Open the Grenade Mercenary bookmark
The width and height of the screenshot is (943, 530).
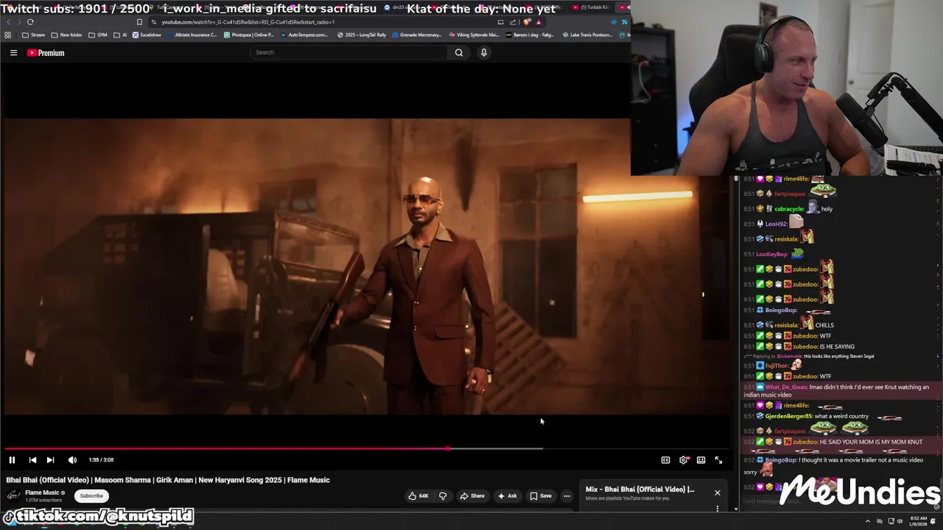click(418, 35)
